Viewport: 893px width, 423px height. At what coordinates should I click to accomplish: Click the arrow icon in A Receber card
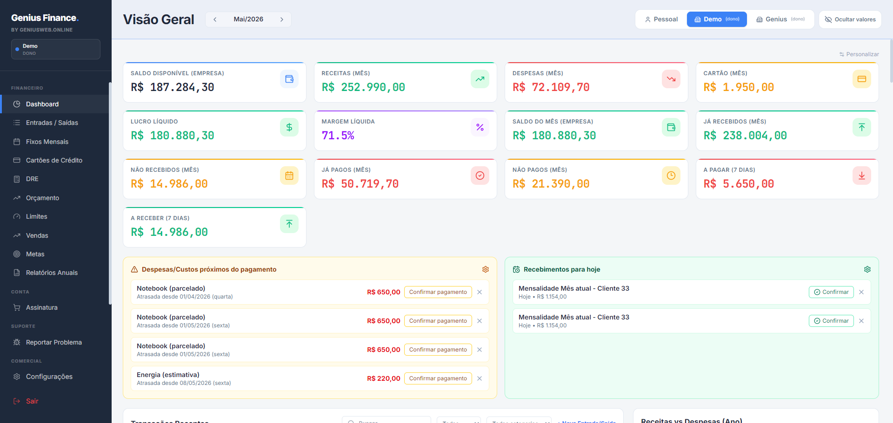pos(289,224)
